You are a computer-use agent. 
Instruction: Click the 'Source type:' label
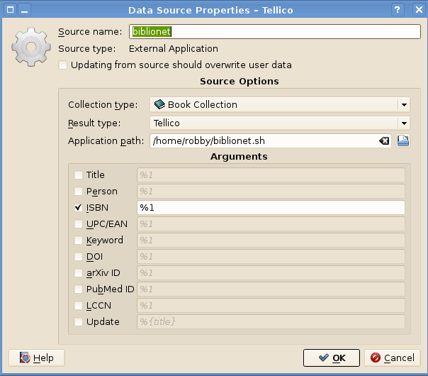click(87, 49)
